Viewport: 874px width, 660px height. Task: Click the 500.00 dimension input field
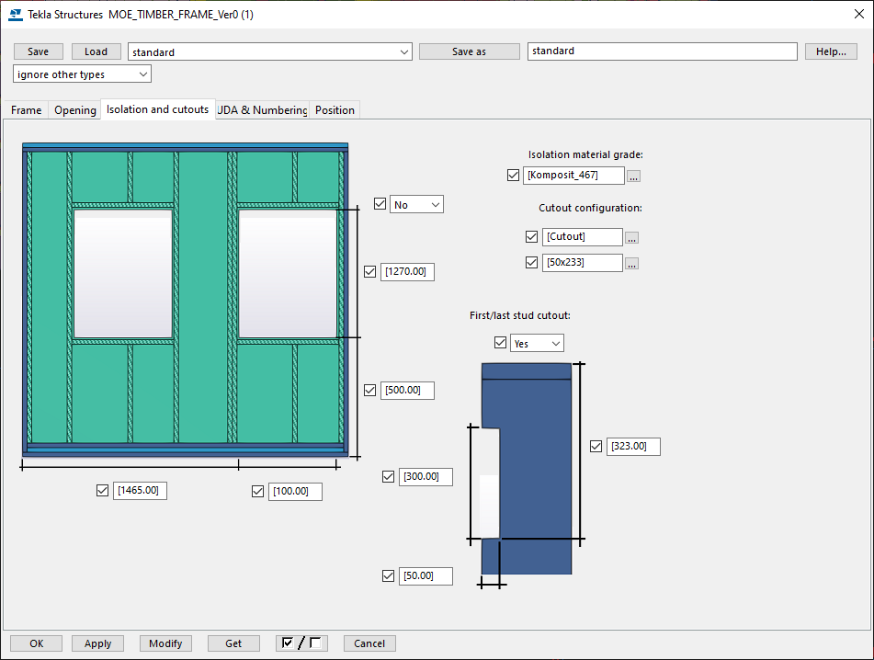click(407, 390)
